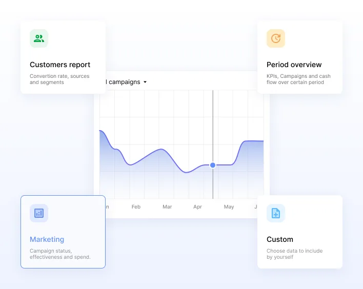Click the 'campaigns' selector label
The image size is (363, 289).
[124, 82]
